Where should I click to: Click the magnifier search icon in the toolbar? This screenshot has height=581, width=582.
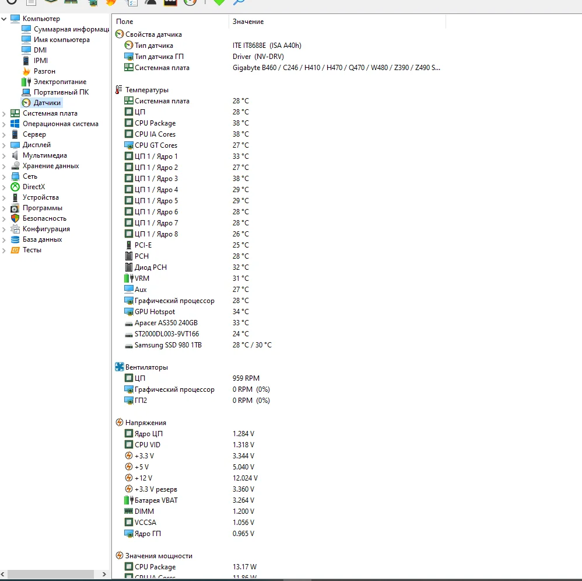coord(239,2)
